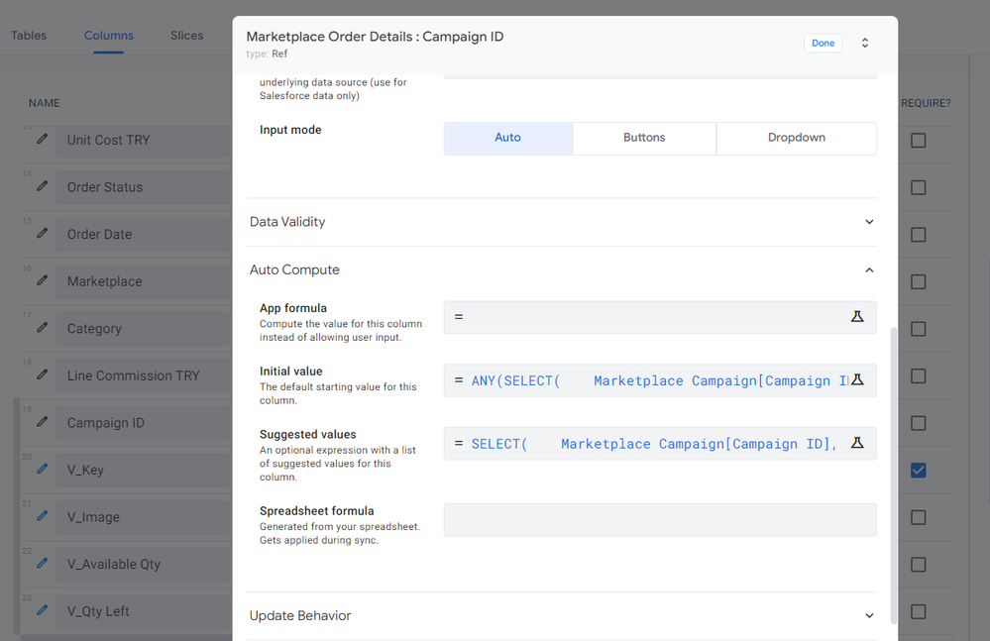
Task: Click the pencil icon for Campaign ID row
Action: coord(43,421)
